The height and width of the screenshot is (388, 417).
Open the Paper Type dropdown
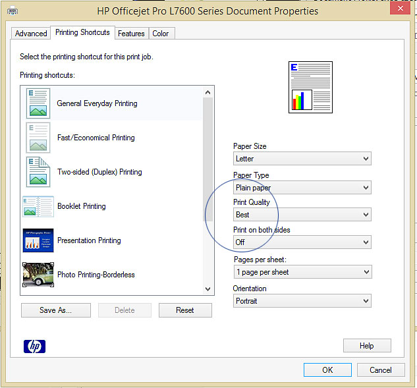point(302,188)
